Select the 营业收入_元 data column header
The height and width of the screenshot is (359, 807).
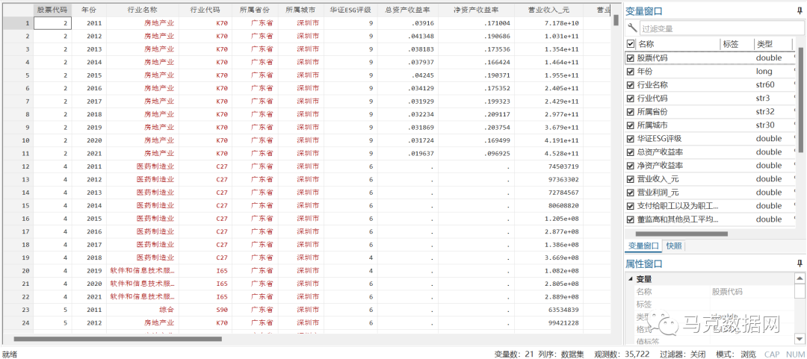(x=548, y=10)
